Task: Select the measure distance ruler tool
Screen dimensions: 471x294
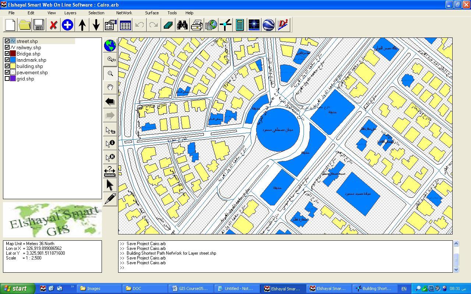Action: [110, 171]
